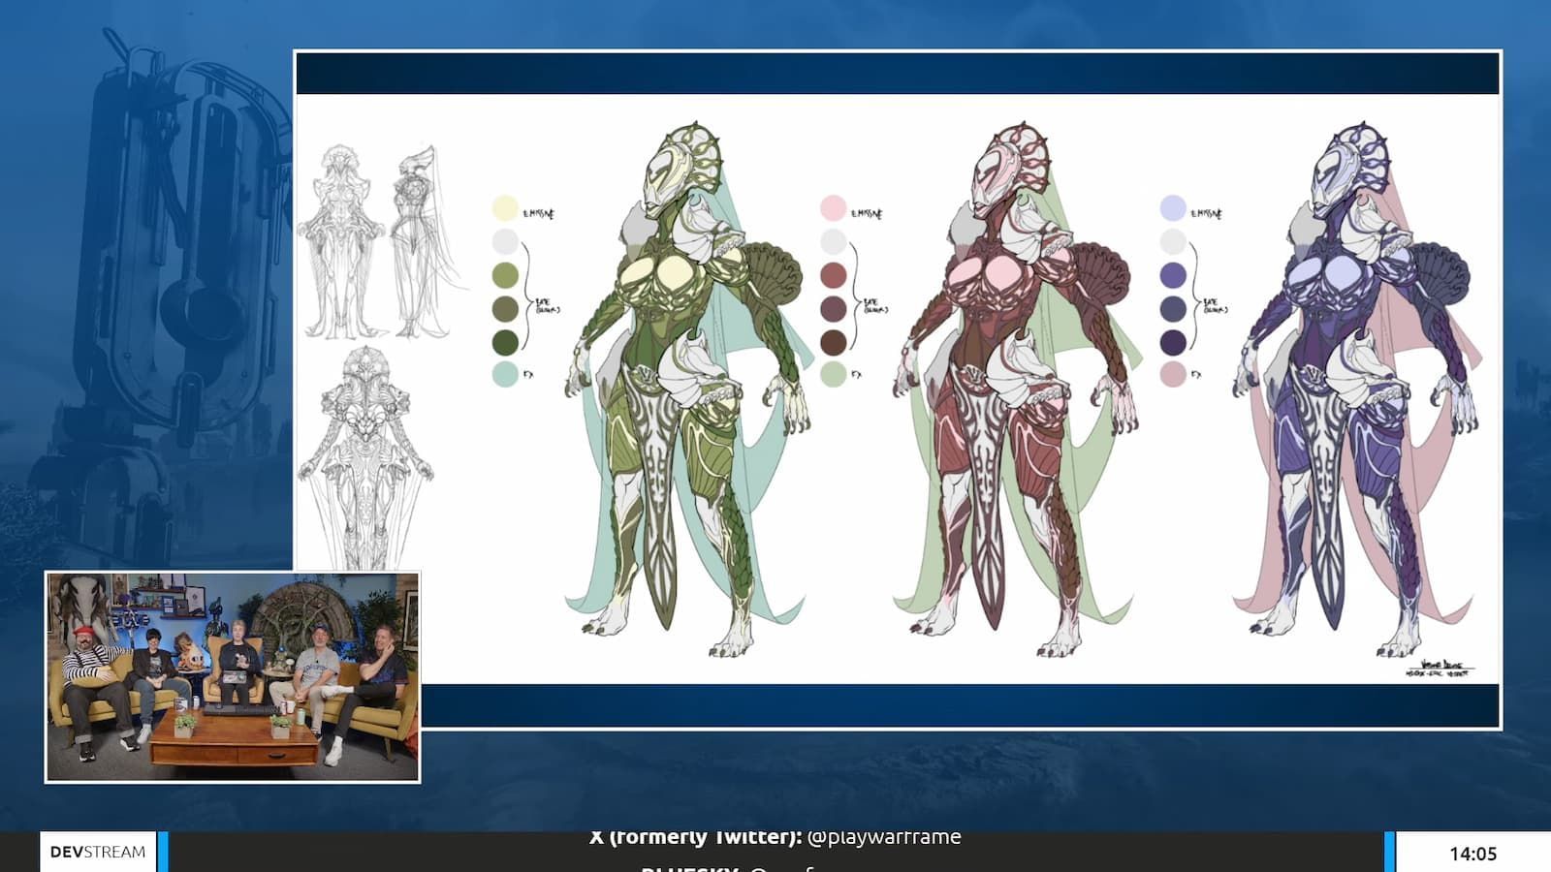Select the purple color variant character artwork

[1357, 388]
